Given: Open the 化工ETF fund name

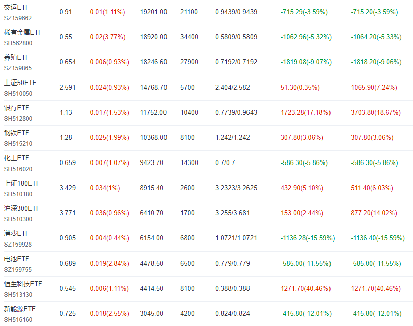Looking at the screenshot, I should (16, 158).
